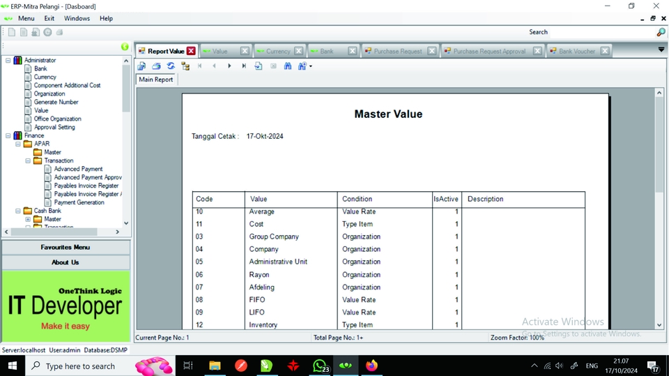Viewport: 669px width, 376px height.
Task: Open Payment Generation in the tree
Action: tap(79, 202)
